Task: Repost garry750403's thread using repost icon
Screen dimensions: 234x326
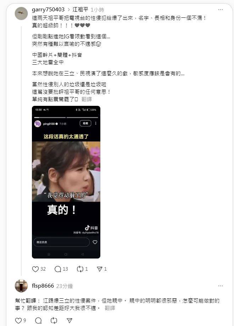Action: pos(80,269)
